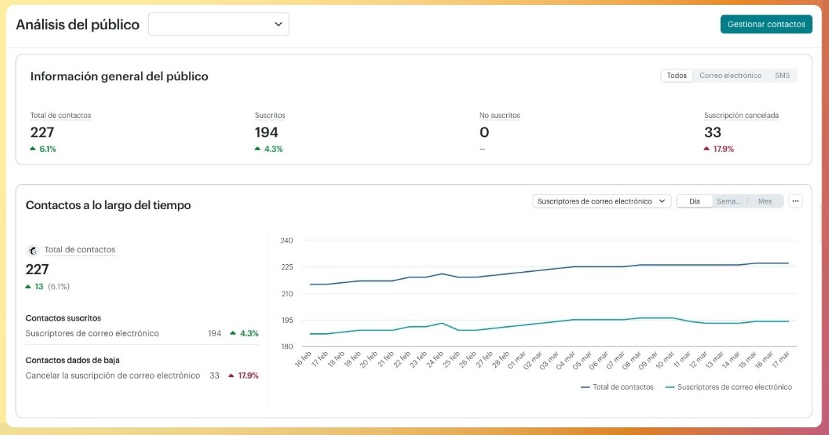Screen dimensions: 829x435
Task: Click red arrow under Suscripción cancelada
Action: (707, 148)
